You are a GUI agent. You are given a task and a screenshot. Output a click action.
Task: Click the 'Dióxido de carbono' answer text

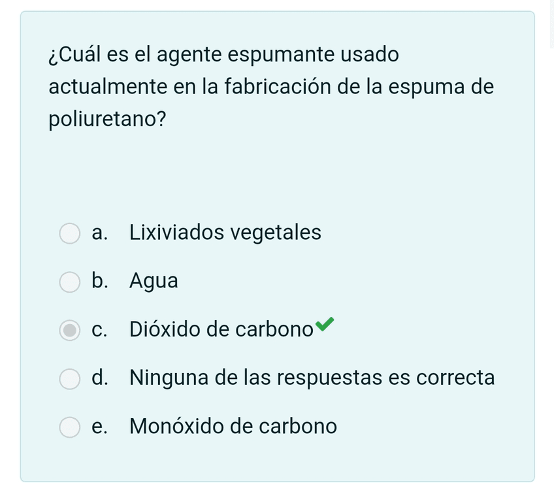point(221,329)
